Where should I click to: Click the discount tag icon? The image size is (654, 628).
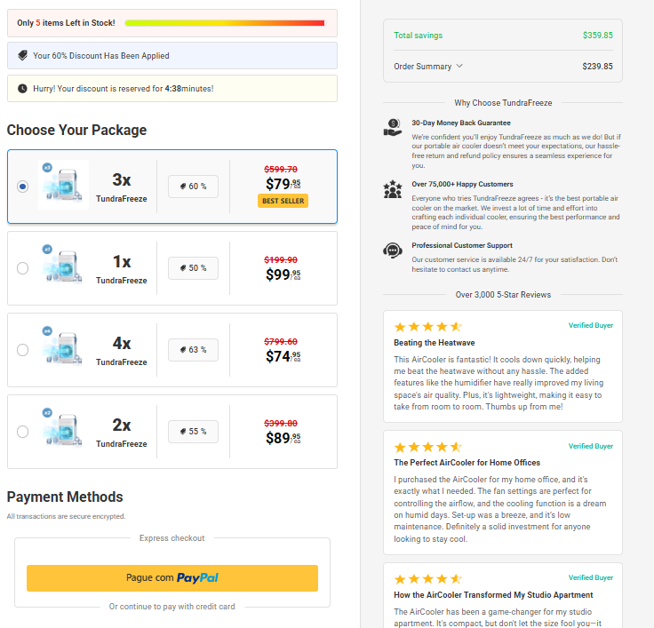tap(23, 55)
